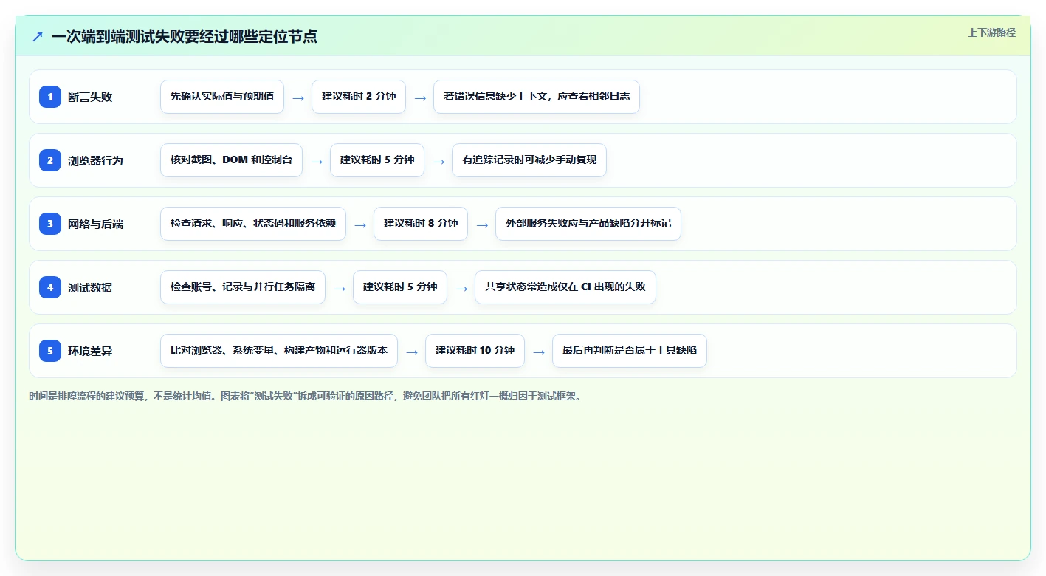
Task: Click the 比对浏览器、系统变量 box
Action: point(279,351)
